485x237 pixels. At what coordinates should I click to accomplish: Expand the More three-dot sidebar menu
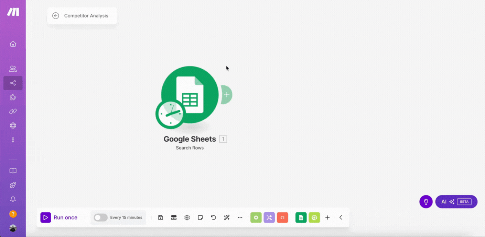tap(13, 140)
